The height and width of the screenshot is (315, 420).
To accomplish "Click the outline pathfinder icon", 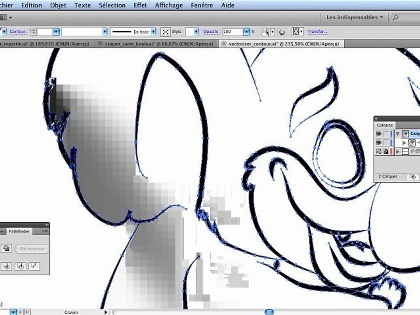I will click(21, 266).
